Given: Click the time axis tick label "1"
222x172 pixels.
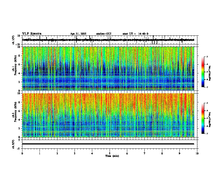Looking at the screenshot, I should [40, 153].
